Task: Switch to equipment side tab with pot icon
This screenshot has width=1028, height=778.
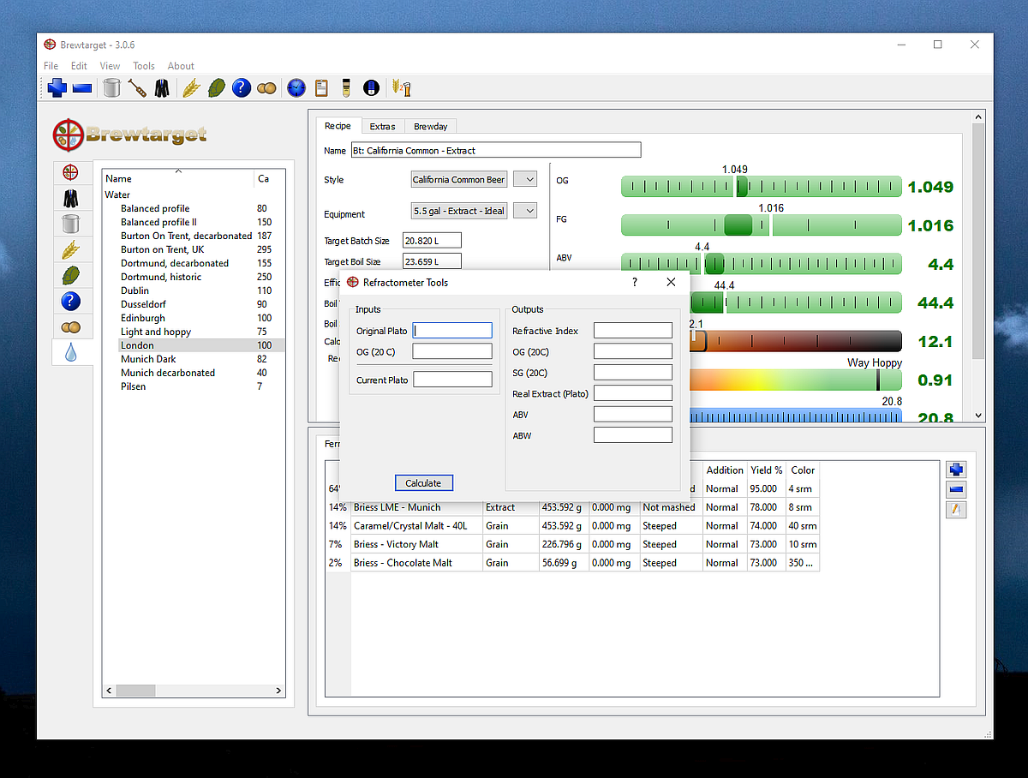Action: [70, 224]
